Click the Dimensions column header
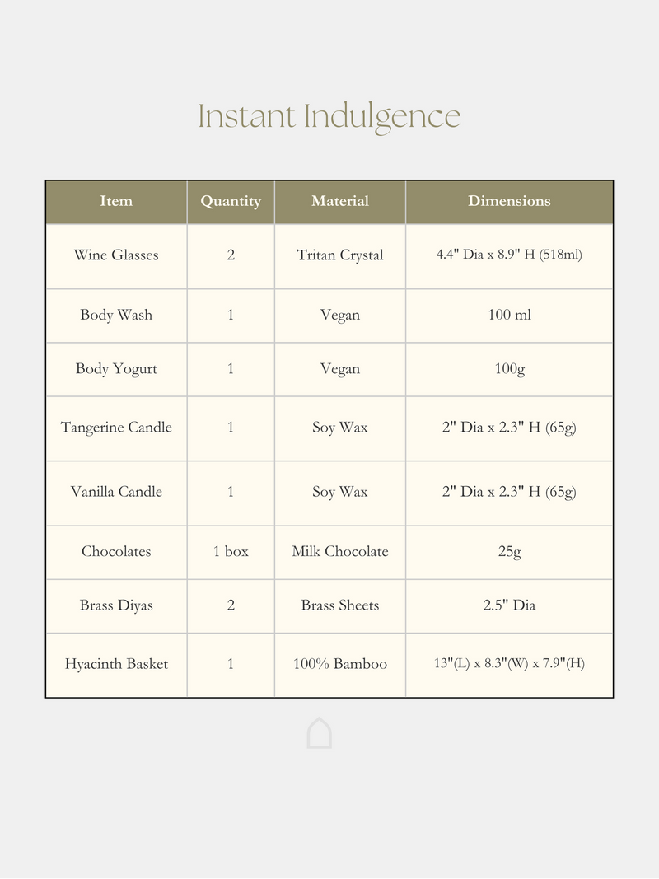 (x=509, y=201)
